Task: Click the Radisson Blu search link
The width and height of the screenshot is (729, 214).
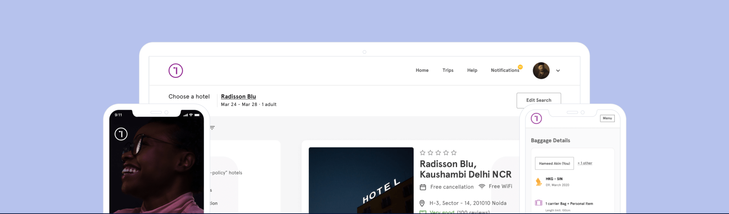Action: coord(238,96)
